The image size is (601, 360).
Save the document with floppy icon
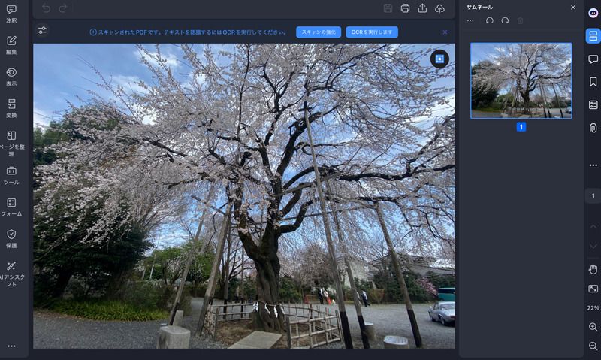click(388, 8)
